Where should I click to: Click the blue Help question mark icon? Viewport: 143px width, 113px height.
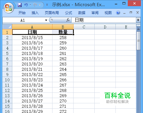(118, 13)
